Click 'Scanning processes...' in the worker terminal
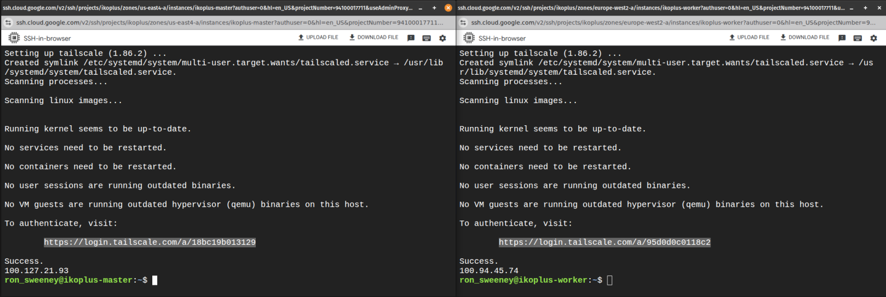Viewport: 886px width, 297px height. pos(511,81)
